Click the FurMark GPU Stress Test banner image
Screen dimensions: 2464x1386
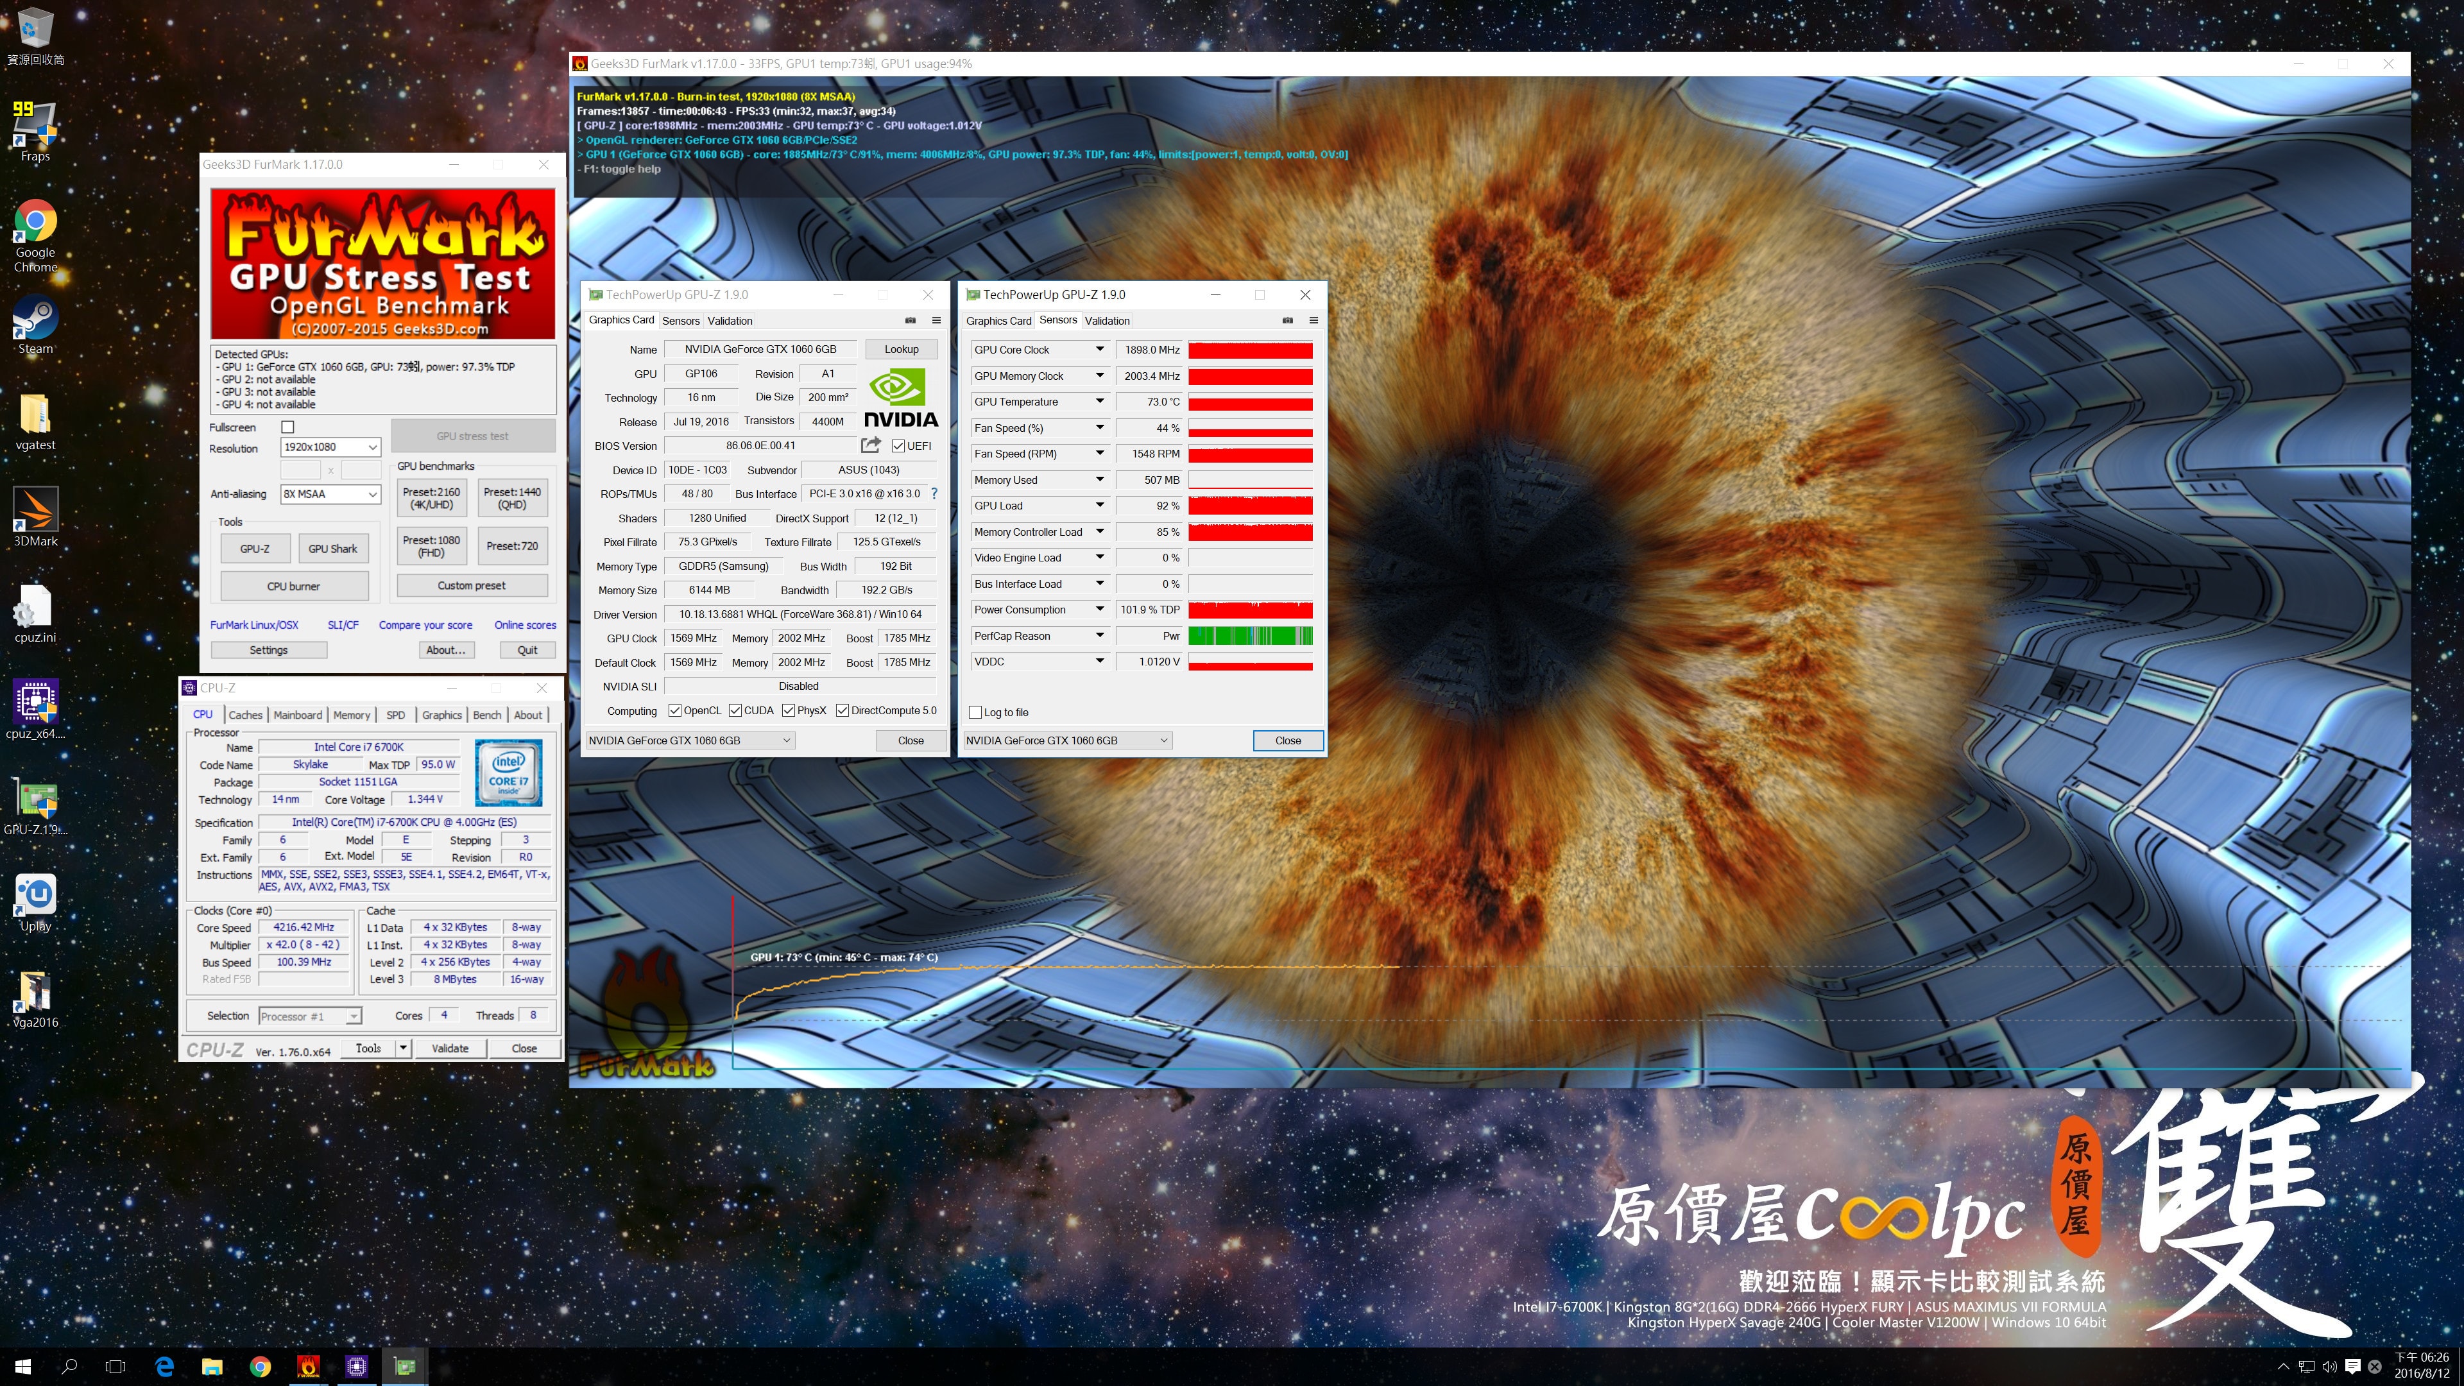coord(382,263)
